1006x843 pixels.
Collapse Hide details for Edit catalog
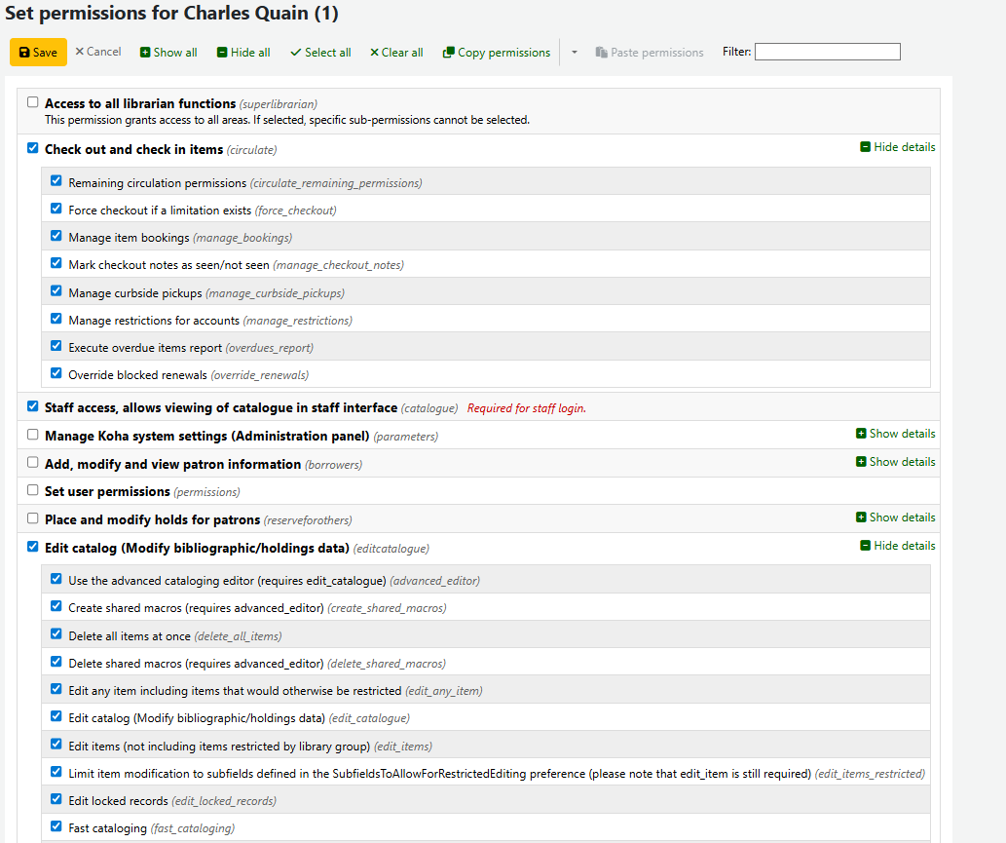click(897, 546)
